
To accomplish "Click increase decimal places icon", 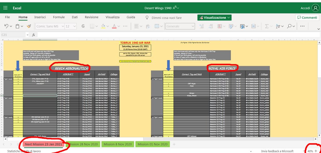I will click(x=202, y=26).
